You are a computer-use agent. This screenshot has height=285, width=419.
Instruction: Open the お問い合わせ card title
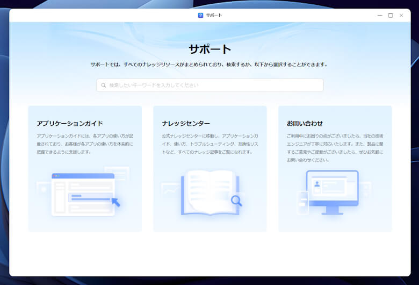[x=305, y=123]
